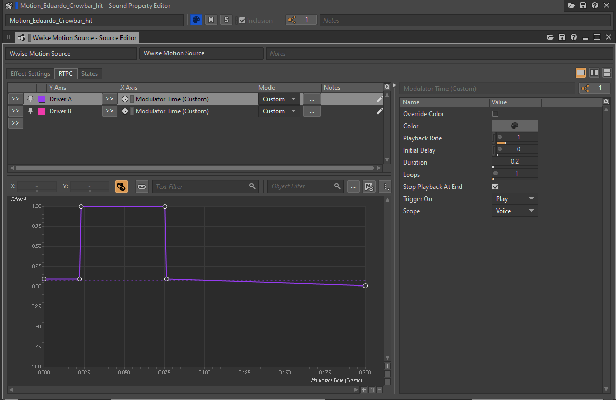Solo the object with the S button
This screenshot has width=616, height=400.
226,20
